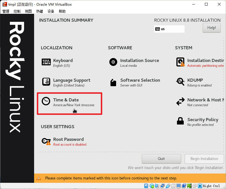
Task: Open the 控制 menu
Action: [x=17, y=11]
